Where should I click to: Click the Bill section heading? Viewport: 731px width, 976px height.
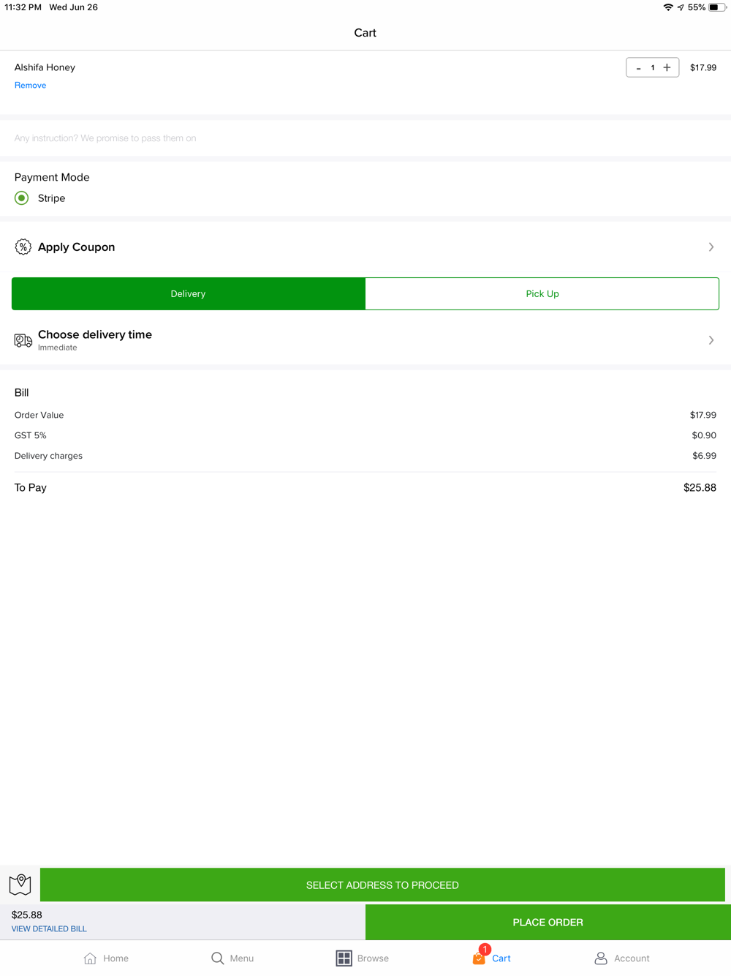tap(22, 393)
